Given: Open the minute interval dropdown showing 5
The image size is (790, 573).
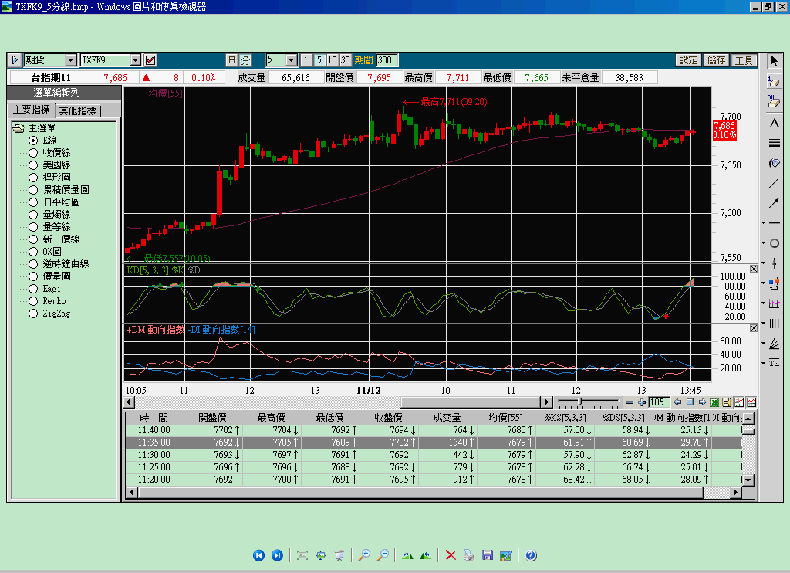Looking at the screenshot, I should tap(291, 60).
